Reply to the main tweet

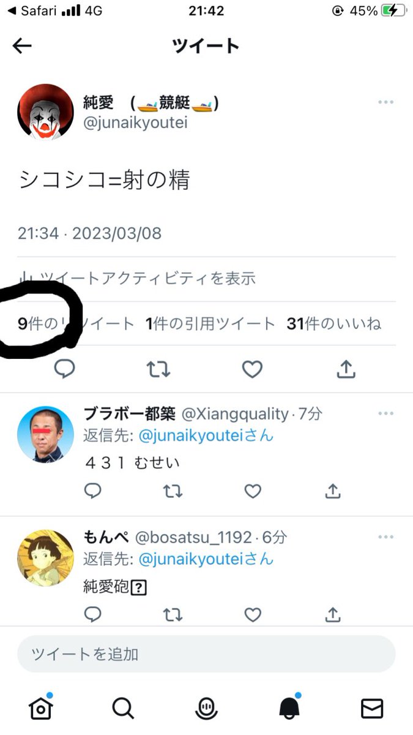point(65,369)
